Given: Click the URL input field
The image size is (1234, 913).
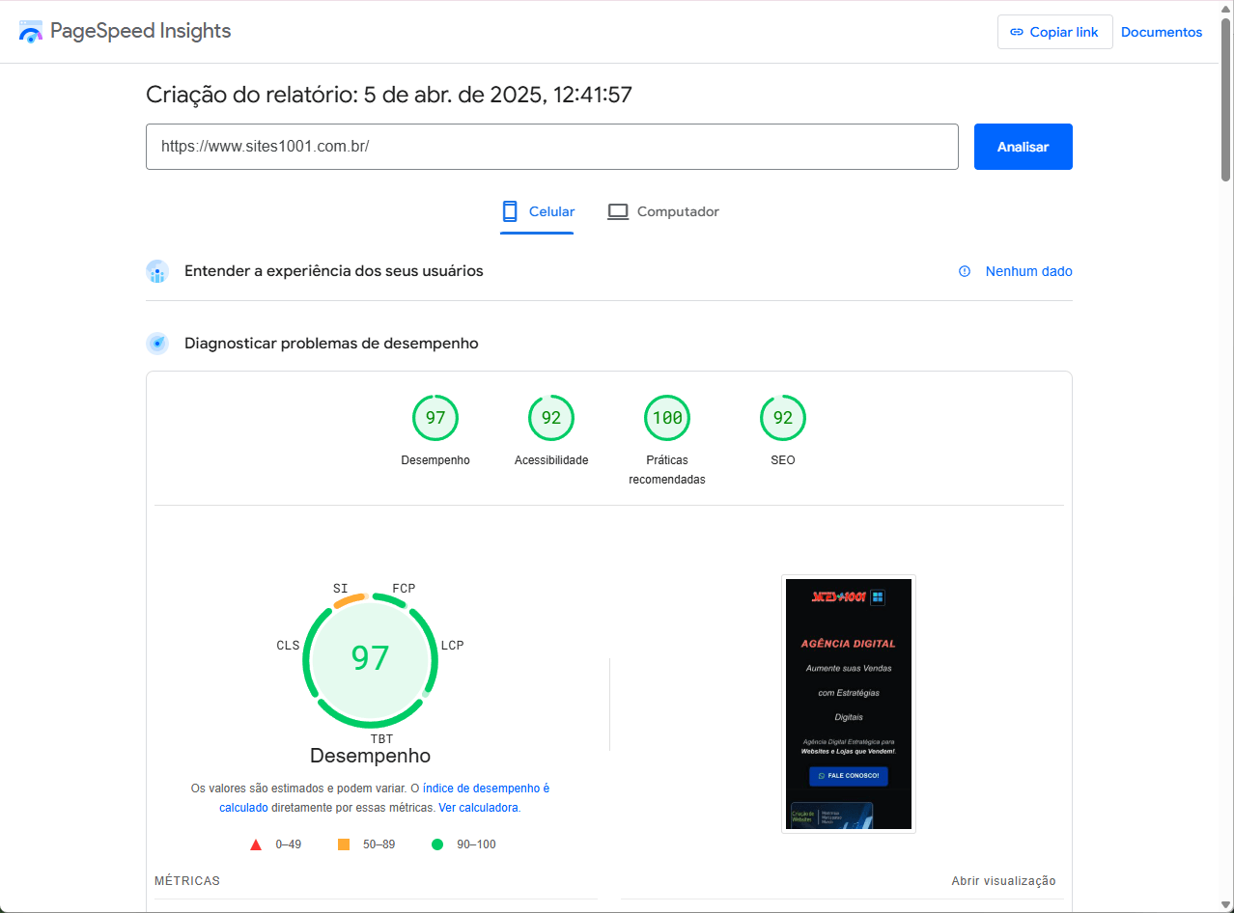Looking at the screenshot, I should point(552,147).
